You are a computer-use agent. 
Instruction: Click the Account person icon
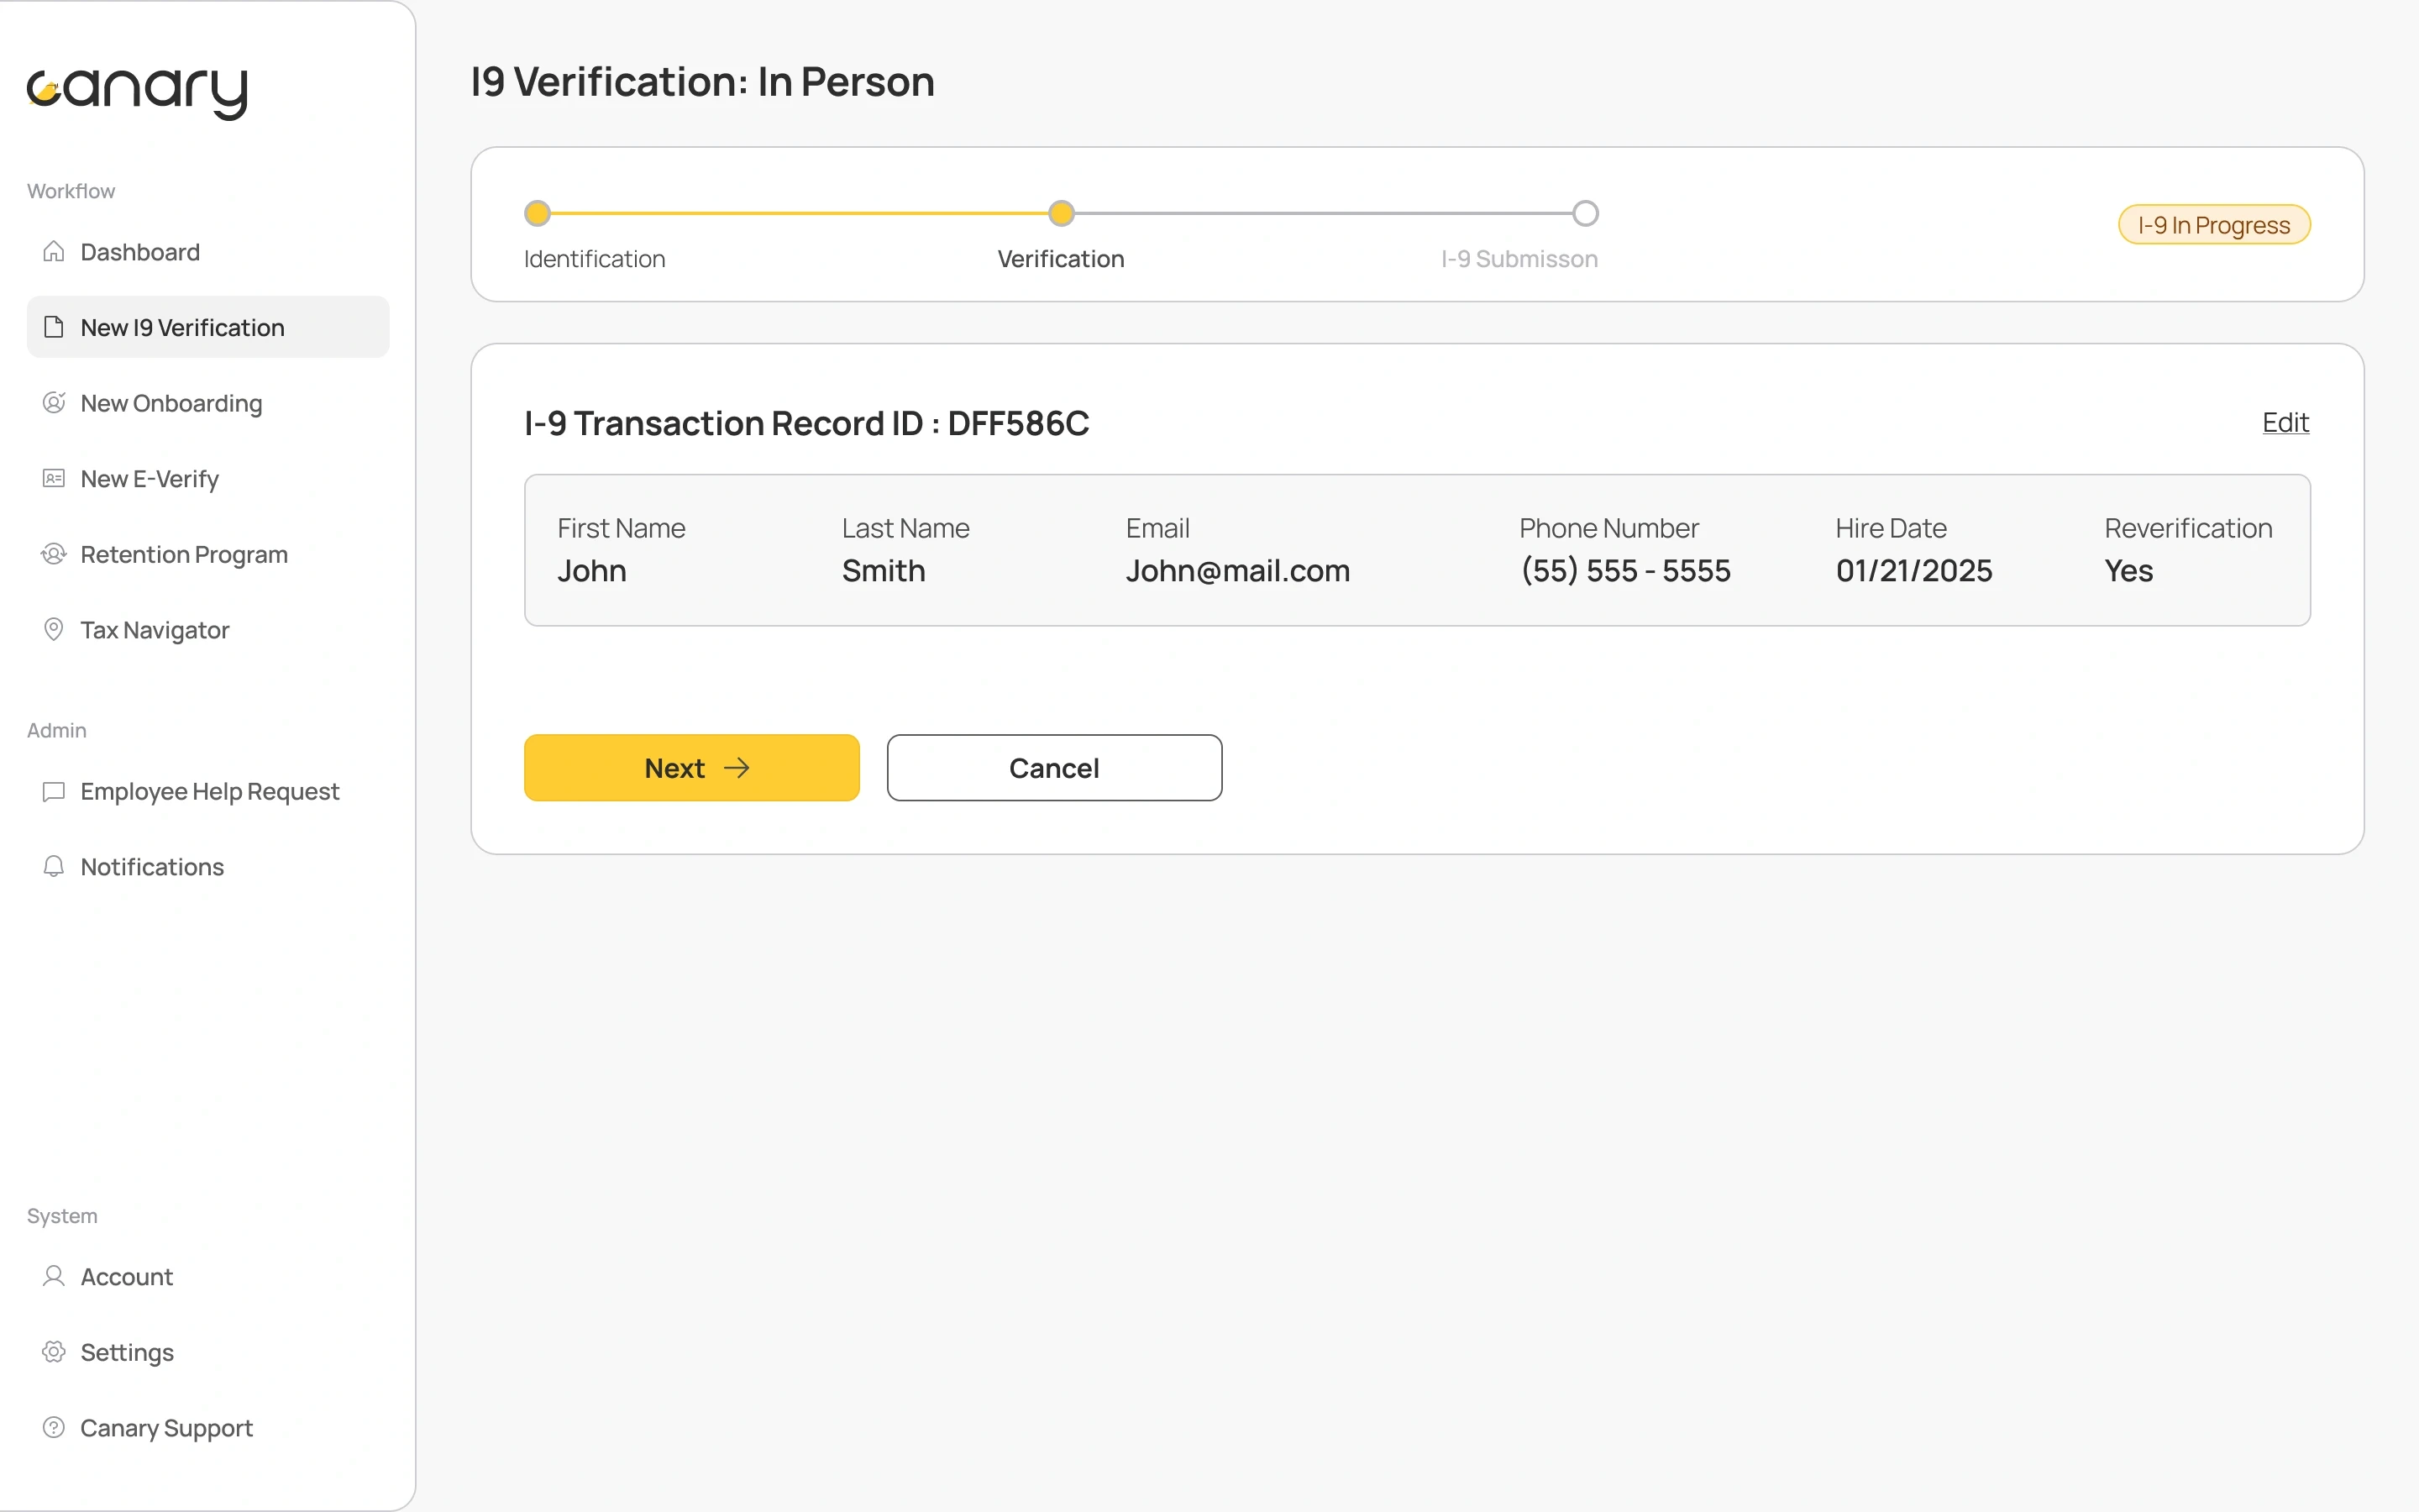pyautogui.click(x=54, y=1276)
